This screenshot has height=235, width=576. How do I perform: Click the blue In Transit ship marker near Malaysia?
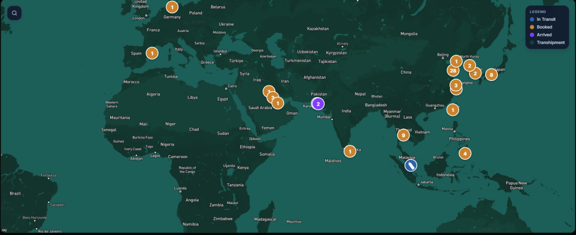[x=411, y=165]
